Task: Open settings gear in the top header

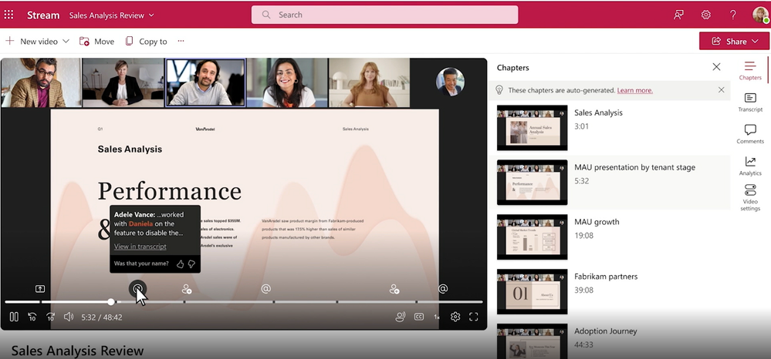Action: [705, 15]
